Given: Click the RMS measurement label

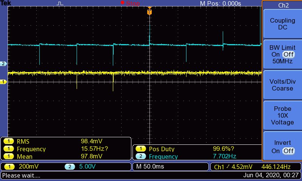Looking at the screenshot, I should (x=23, y=141).
